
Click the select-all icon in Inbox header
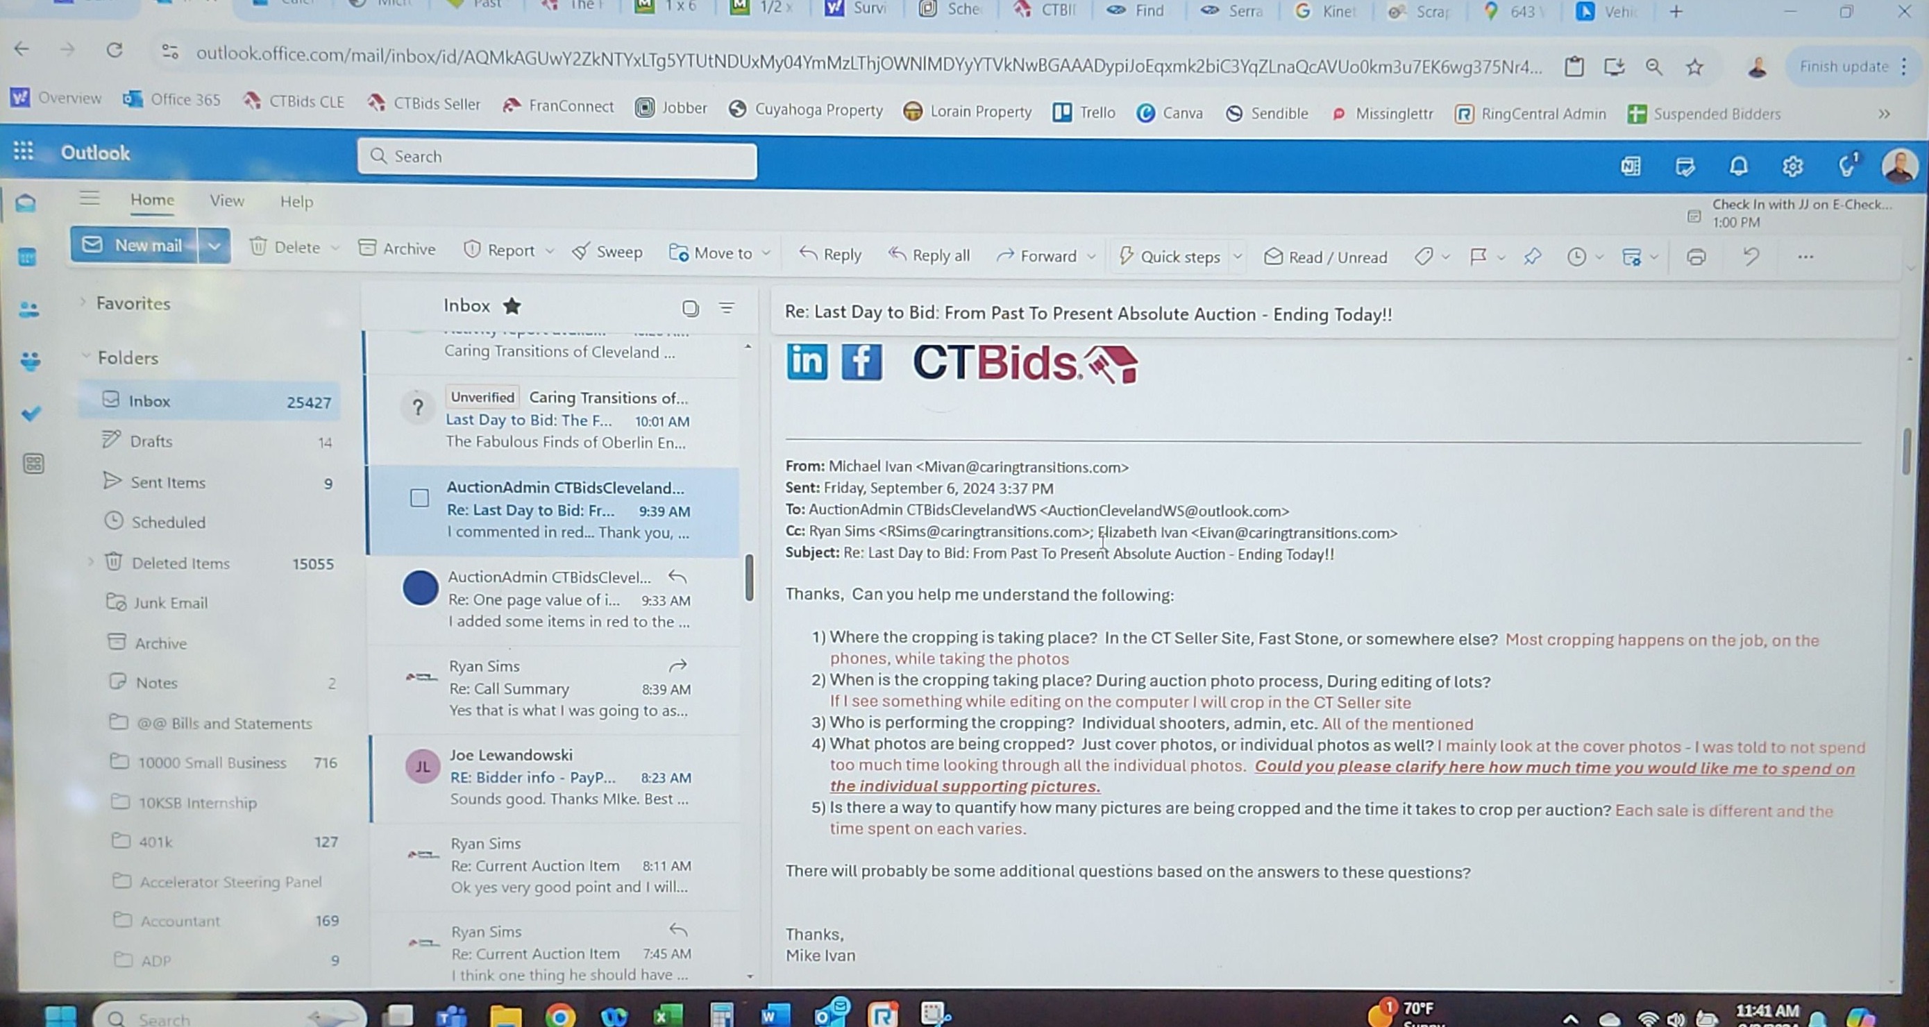point(691,307)
